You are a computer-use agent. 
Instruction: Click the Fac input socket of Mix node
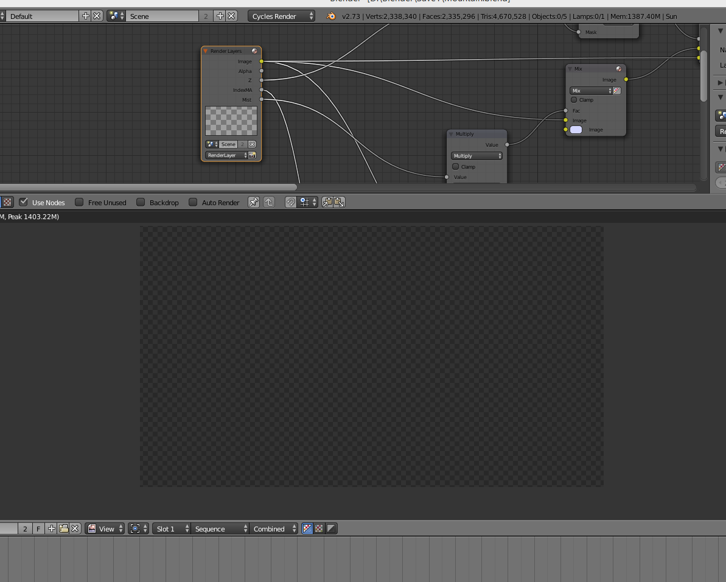566,111
